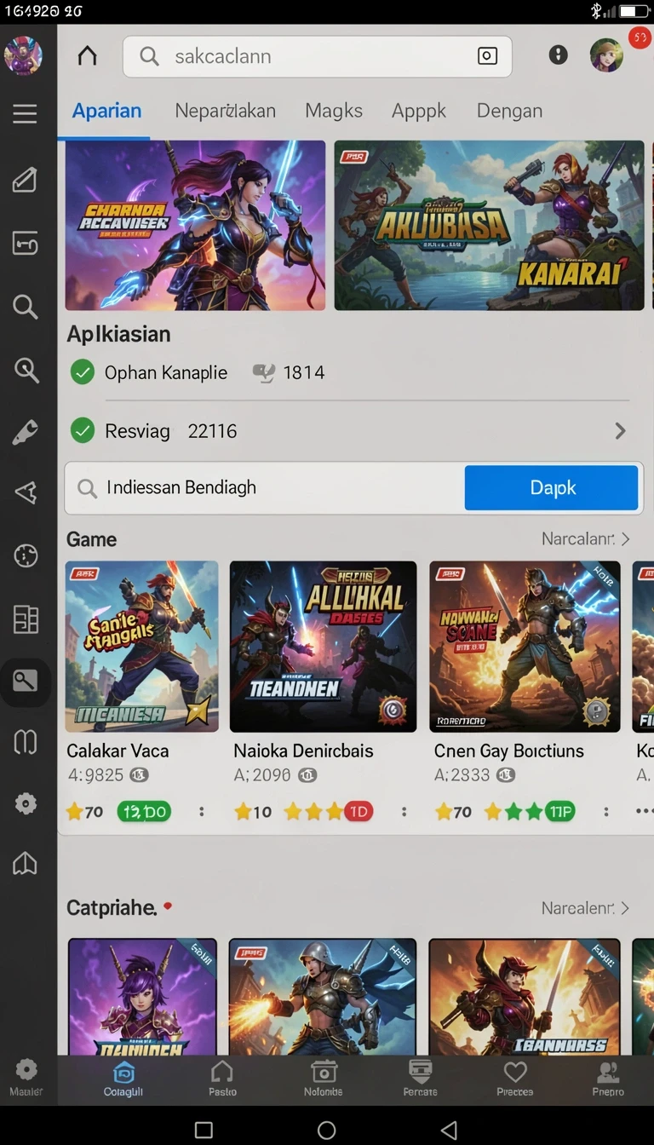Tap the green 11P badge for Cnen Gay Boictiuns
Image resolution: width=654 pixels, height=1145 pixels.
(x=559, y=812)
